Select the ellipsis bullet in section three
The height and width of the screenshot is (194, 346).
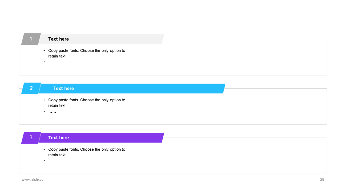pos(52,161)
